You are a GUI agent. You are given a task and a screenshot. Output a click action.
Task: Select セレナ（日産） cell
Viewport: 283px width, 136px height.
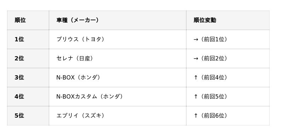tap(117, 58)
